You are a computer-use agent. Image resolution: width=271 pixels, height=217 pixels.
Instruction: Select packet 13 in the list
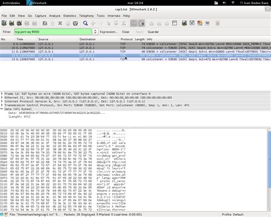135,59
